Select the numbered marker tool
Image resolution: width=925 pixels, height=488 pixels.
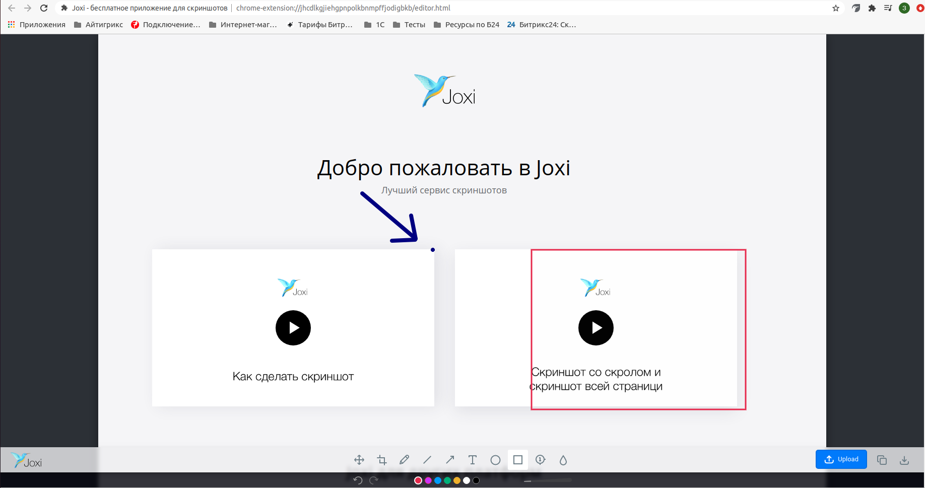(541, 460)
